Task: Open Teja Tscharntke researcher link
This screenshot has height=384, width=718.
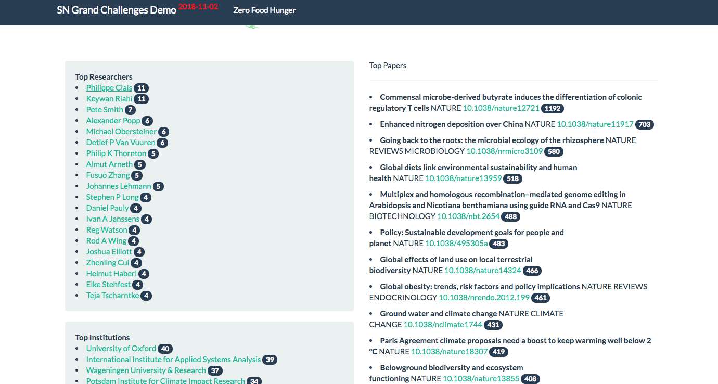Action: pos(112,296)
